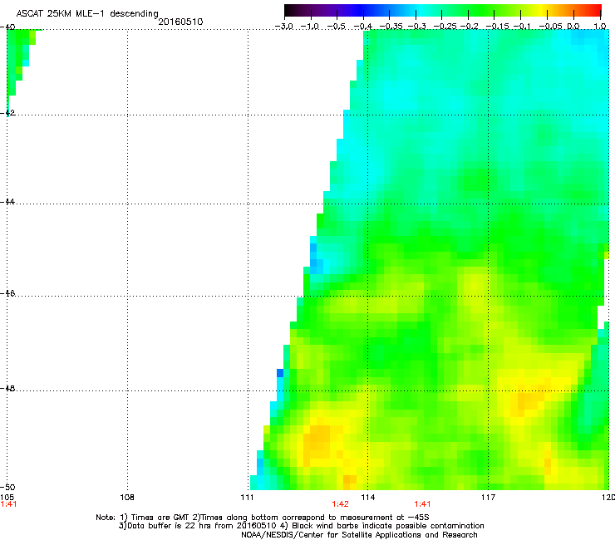Viewport: 615px width, 540px height.
Task: Click the color bar label '-0.1'
Action: pos(522,27)
